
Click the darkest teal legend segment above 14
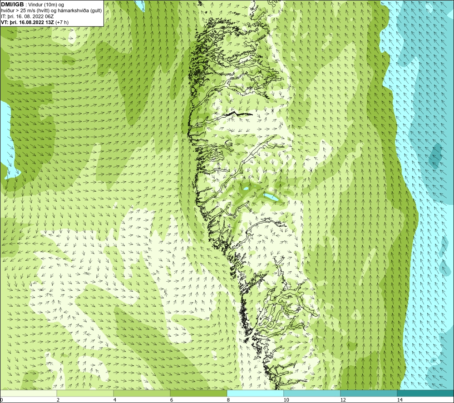(x=425, y=393)
